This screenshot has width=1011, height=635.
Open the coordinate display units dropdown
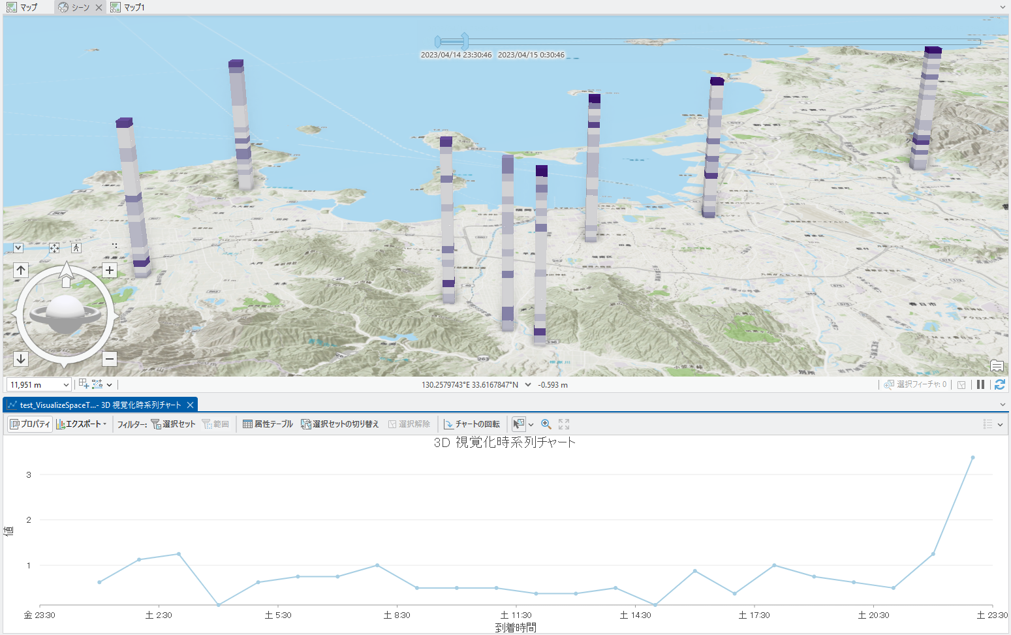pos(528,385)
